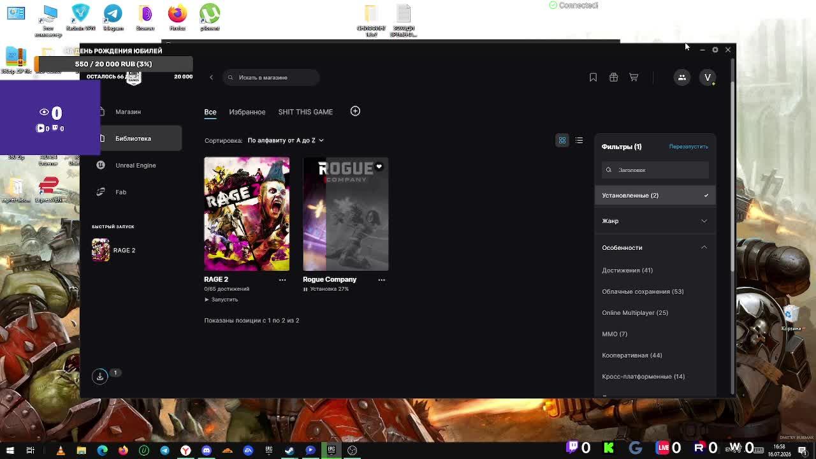Expand the Жанр filter section

tap(655, 221)
